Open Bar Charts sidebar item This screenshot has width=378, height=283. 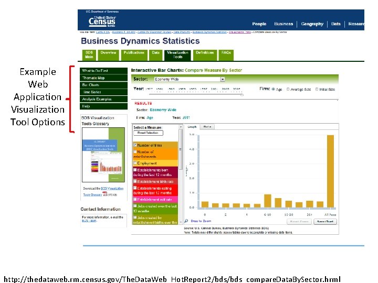click(x=103, y=85)
